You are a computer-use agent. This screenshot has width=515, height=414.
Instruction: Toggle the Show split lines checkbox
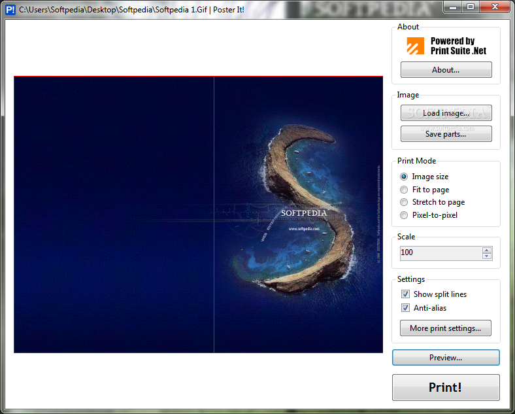point(406,294)
